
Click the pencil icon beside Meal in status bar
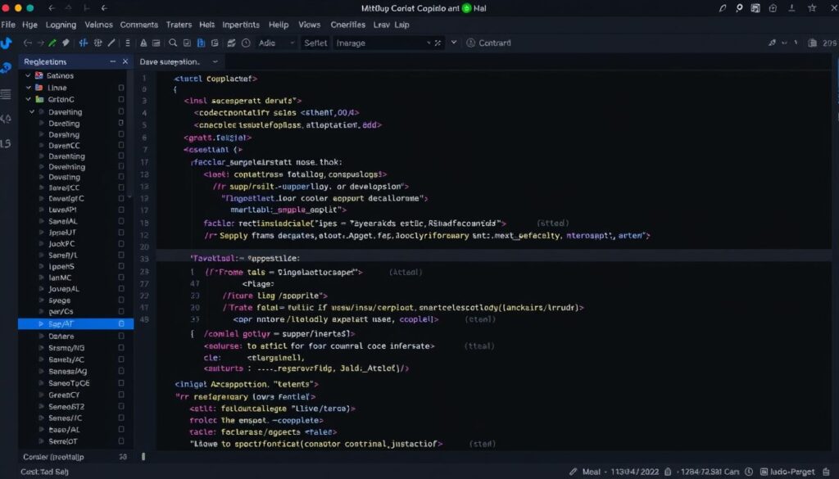click(573, 472)
